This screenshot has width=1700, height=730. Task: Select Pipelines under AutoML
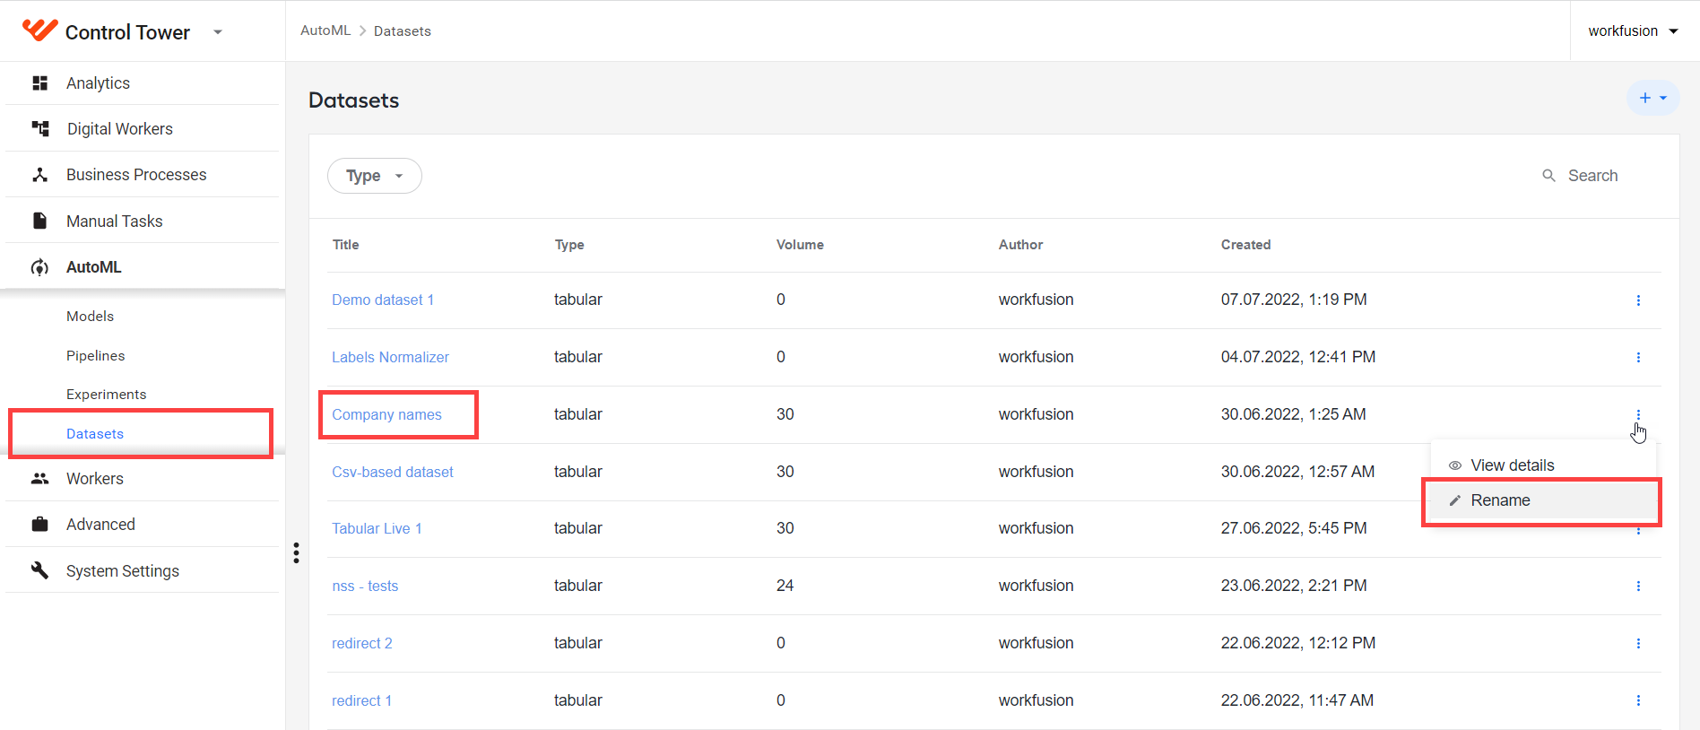(95, 356)
